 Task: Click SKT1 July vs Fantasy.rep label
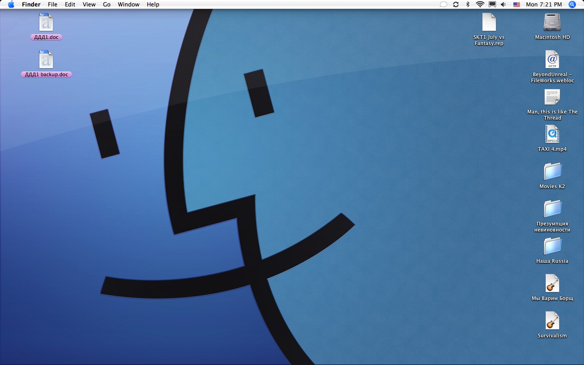(x=489, y=40)
